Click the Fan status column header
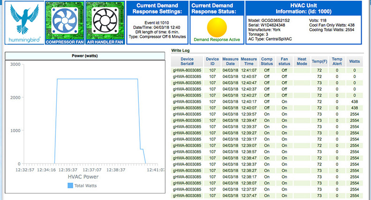371x200 pixels. (x=284, y=62)
